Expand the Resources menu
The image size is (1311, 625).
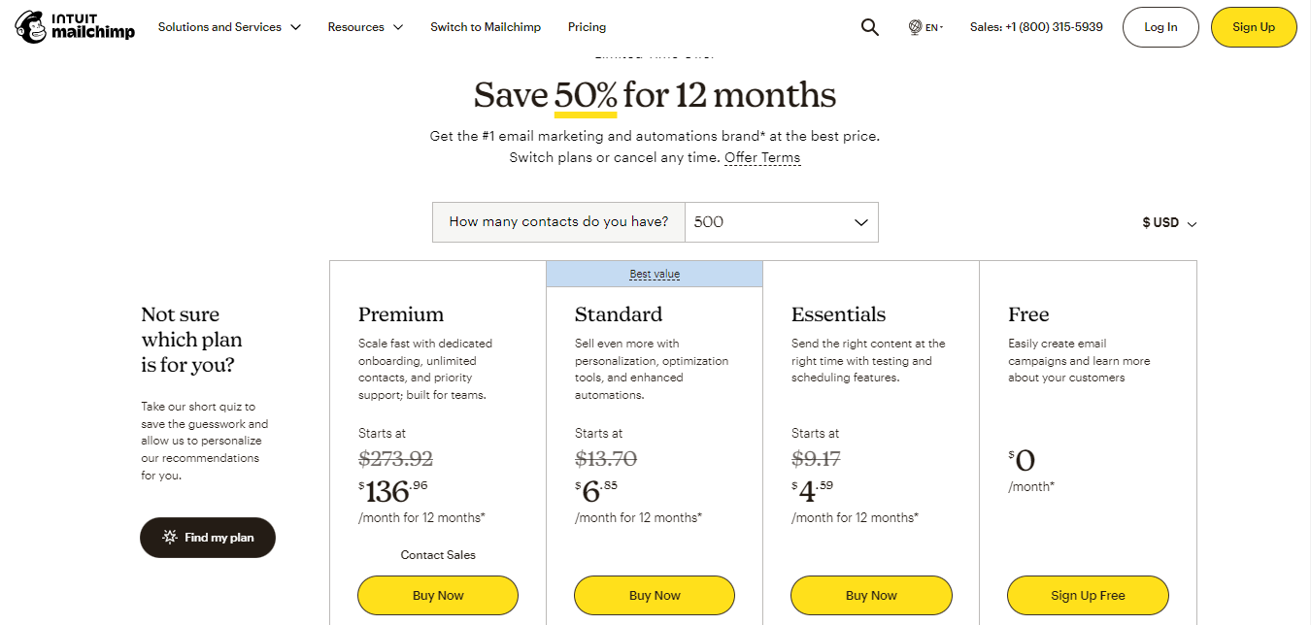365,27
